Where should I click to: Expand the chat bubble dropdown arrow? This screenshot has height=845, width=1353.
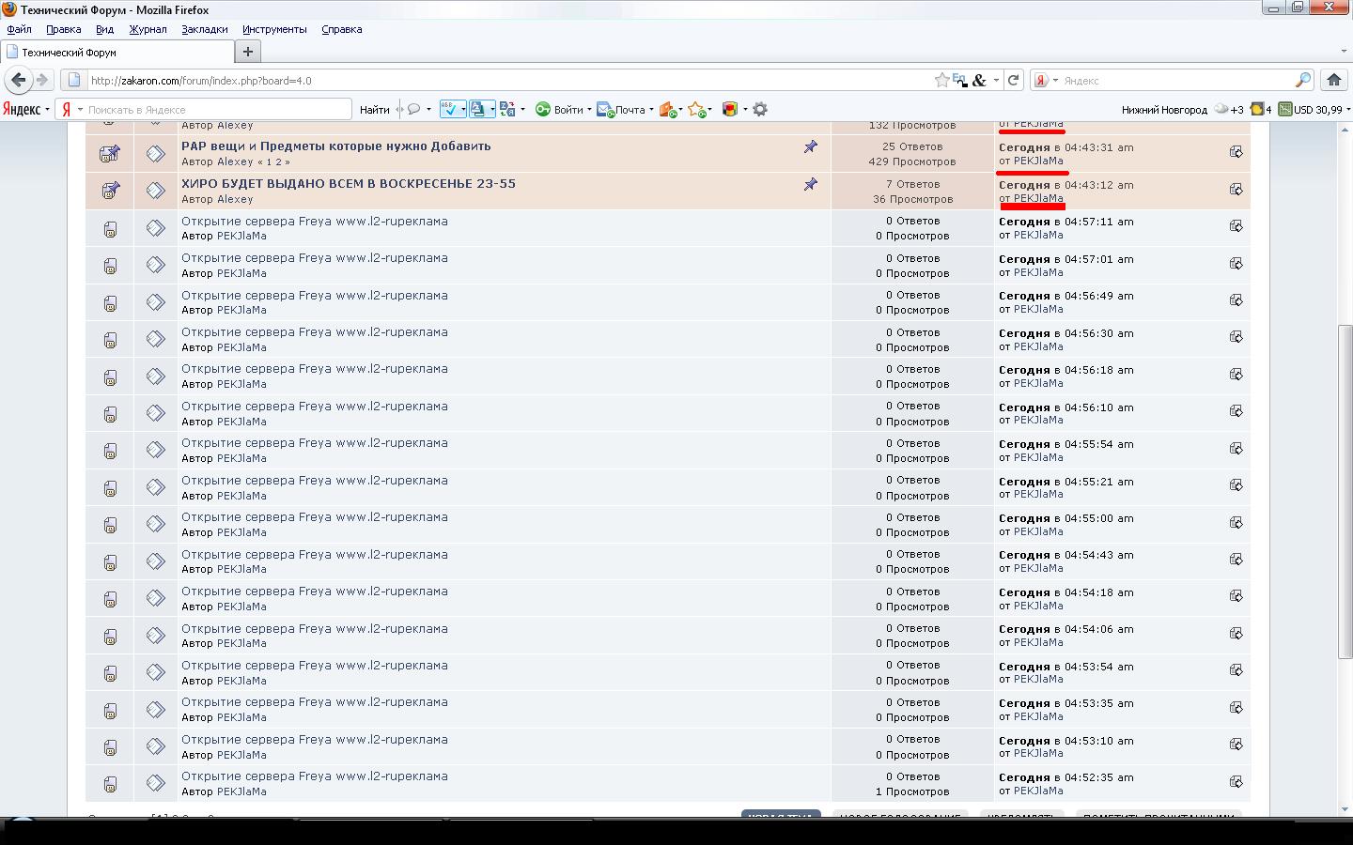point(428,110)
